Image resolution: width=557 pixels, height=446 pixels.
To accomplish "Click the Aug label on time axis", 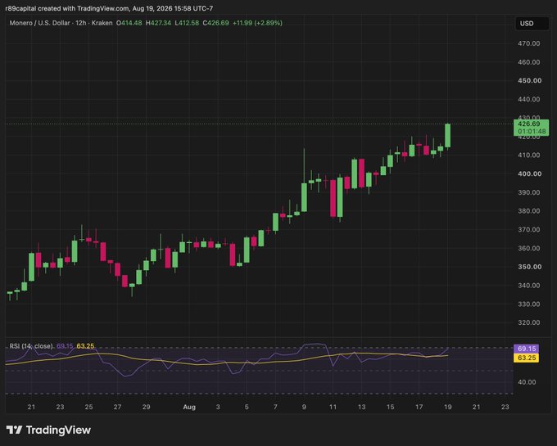I will [x=189, y=407].
